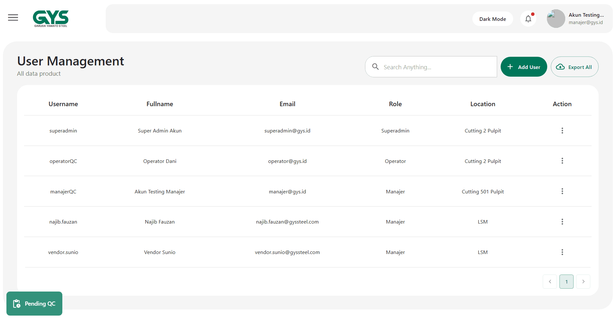
Task: Open the hamburger sidebar menu
Action: coord(13,18)
